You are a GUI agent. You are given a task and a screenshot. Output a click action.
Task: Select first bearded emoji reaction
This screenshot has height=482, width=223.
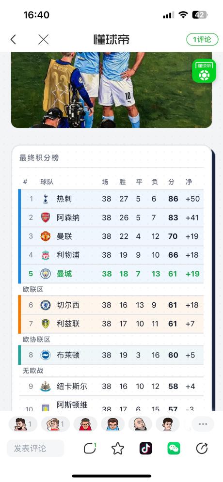pyautogui.click(x=22, y=424)
